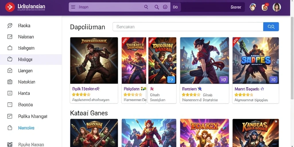Open the Menn Bagadn title link
This screenshot has width=294, height=147.
tap(247, 89)
